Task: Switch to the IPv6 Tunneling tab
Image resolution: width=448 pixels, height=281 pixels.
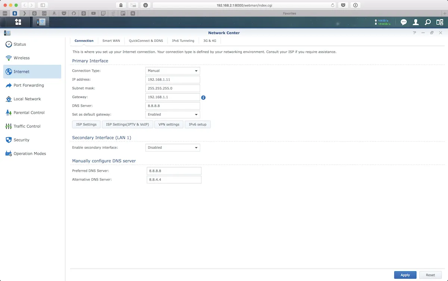Action: 183,41
